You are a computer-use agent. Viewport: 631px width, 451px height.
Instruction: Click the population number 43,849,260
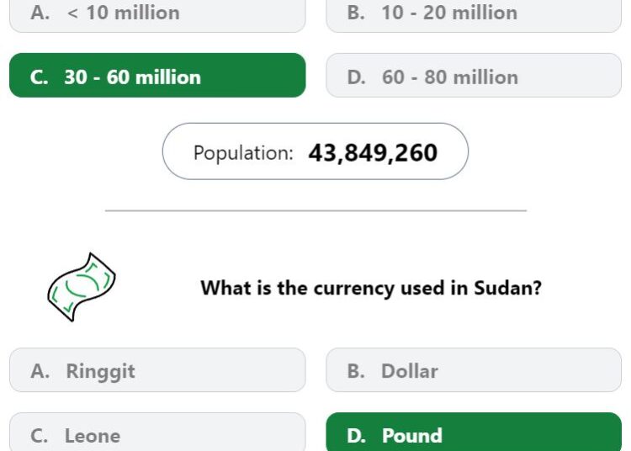click(373, 153)
